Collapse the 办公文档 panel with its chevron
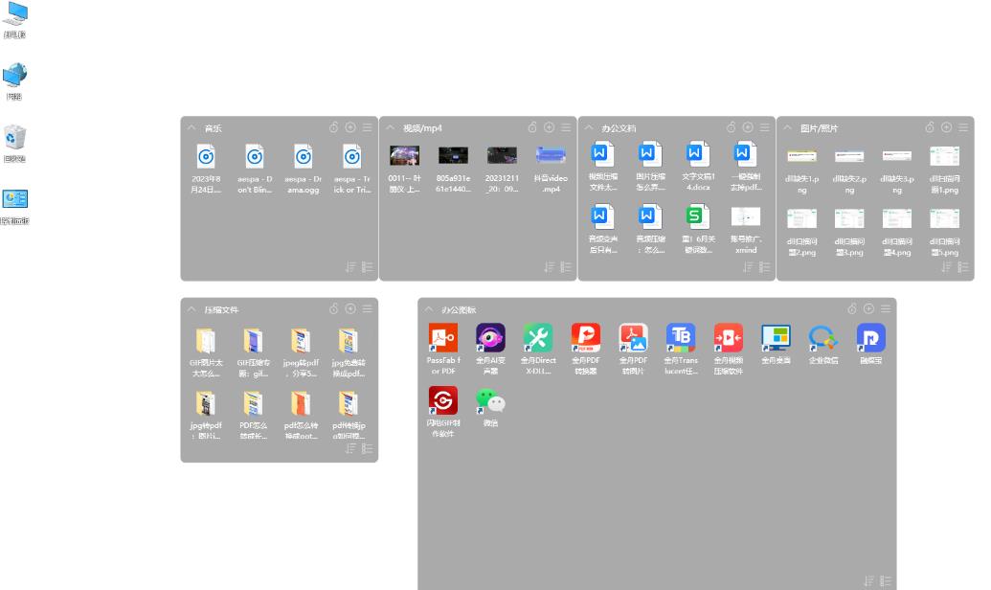This screenshot has height=590, width=991. pos(589,127)
